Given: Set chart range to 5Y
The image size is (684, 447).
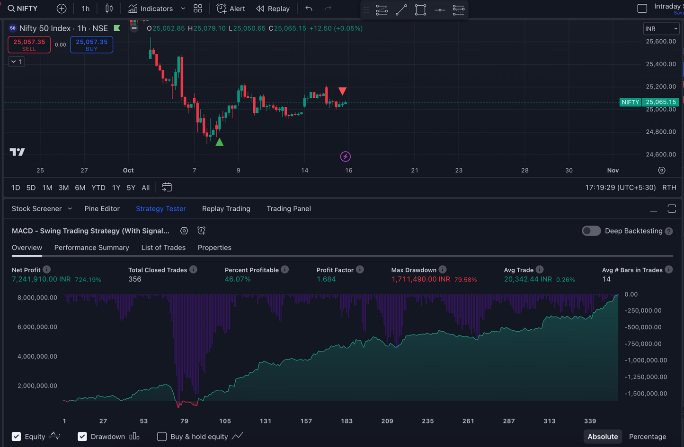Looking at the screenshot, I should coord(131,188).
